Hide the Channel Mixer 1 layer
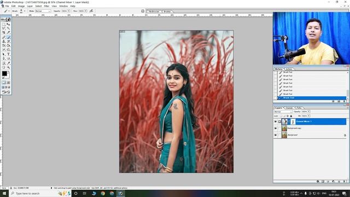This screenshot has height=197, width=350. click(x=276, y=121)
